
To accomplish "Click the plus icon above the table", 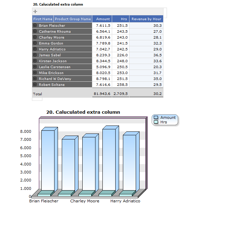I will [x=35, y=11].
